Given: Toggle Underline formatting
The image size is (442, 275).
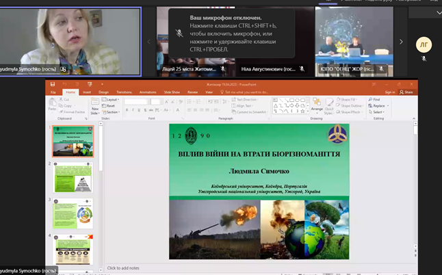Looking at the screenshot, I should 139,110.
